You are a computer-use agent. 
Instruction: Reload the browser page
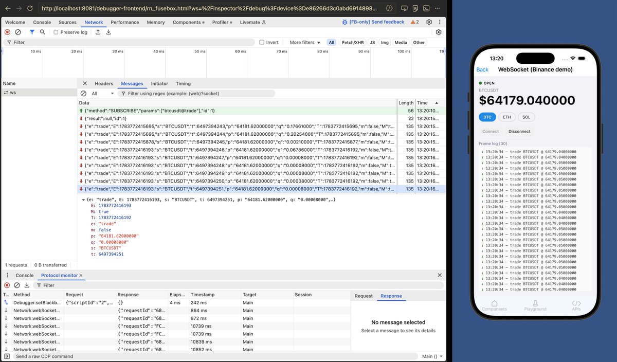30,9
